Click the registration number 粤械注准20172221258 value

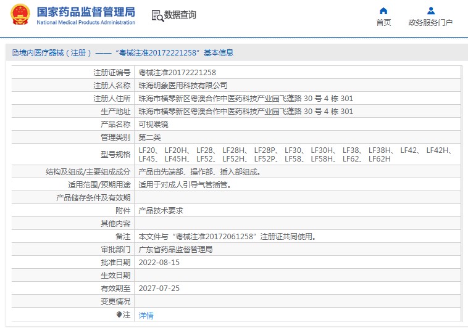(x=177, y=73)
